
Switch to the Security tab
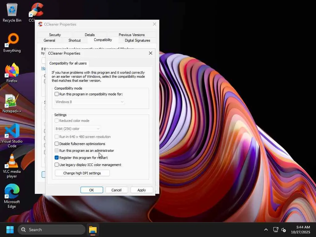point(55,35)
